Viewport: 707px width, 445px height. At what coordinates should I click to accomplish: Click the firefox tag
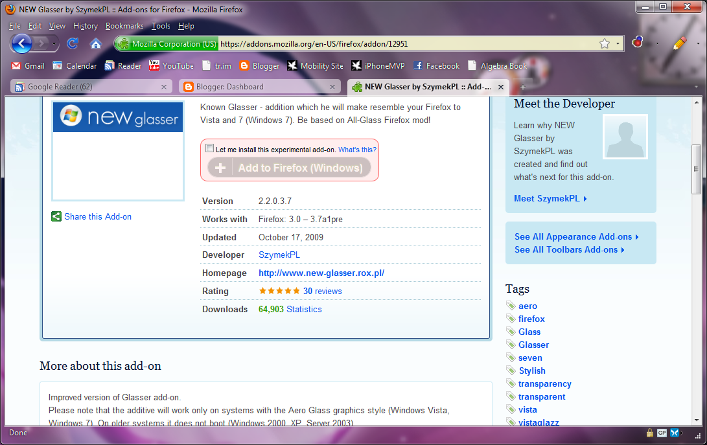pos(531,319)
